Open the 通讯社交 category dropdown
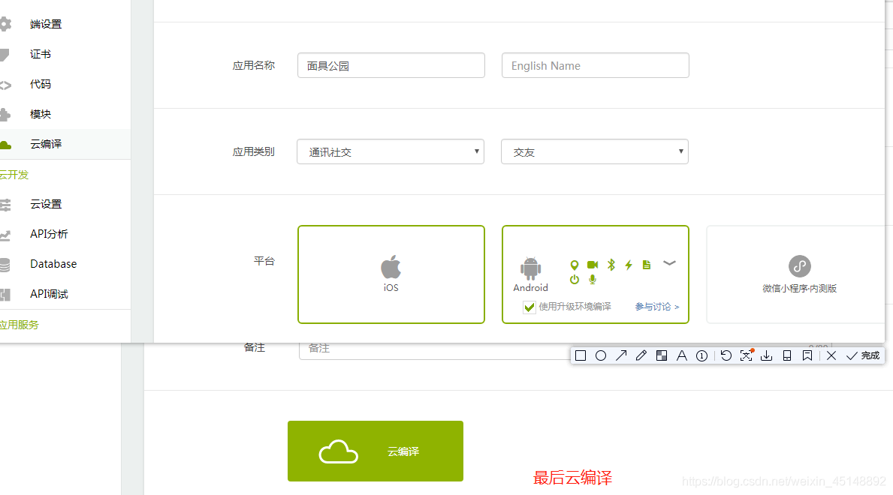This screenshot has width=893, height=495. pyautogui.click(x=391, y=152)
